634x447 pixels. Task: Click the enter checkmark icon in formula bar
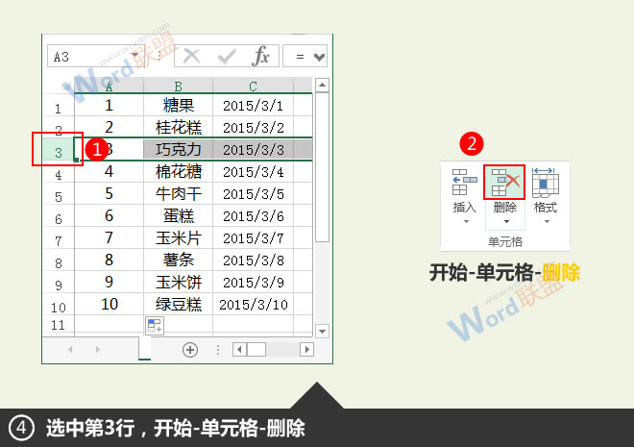click(x=226, y=57)
